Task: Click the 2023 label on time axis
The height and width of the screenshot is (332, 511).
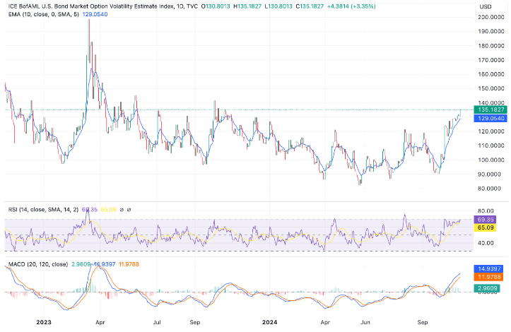Action: click(44, 322)
